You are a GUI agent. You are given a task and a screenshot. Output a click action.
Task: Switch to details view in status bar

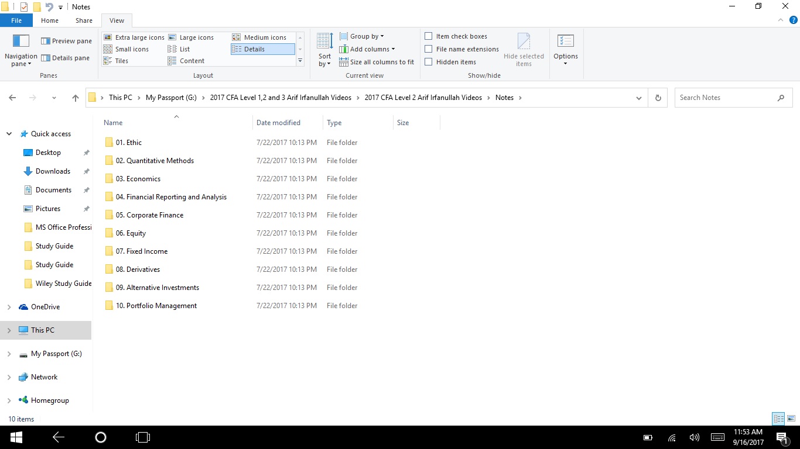[x=778, y=419]
